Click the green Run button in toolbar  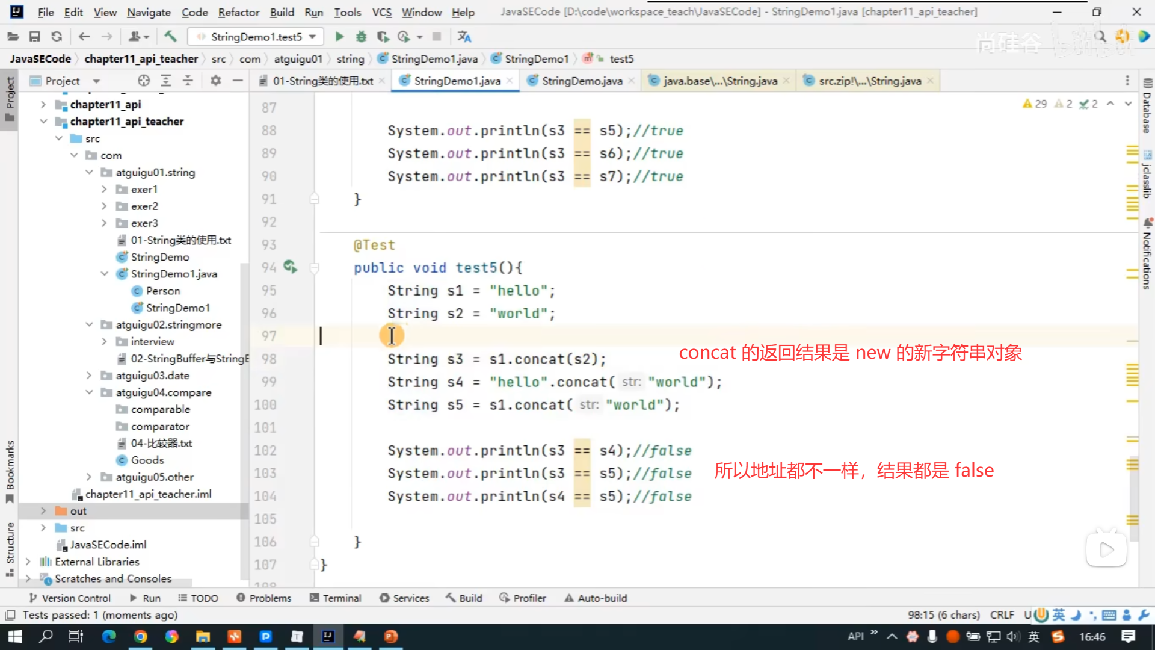(339, 37)
